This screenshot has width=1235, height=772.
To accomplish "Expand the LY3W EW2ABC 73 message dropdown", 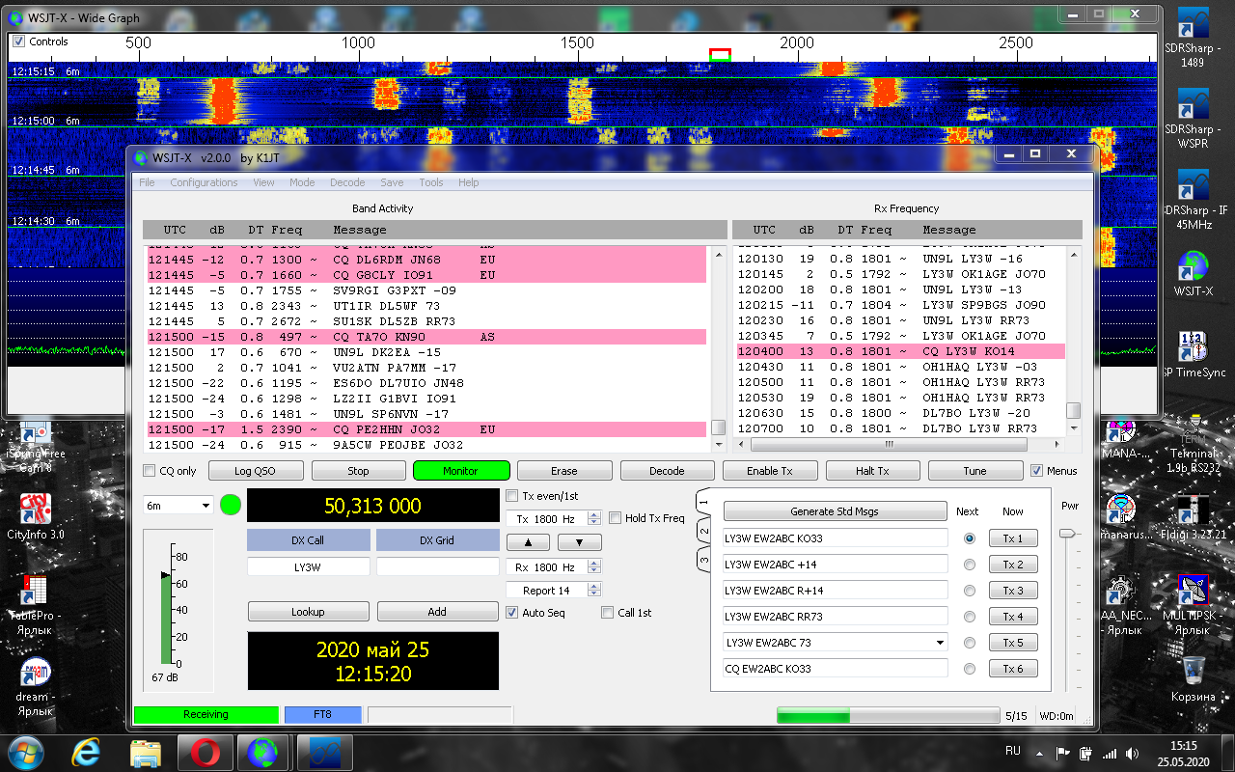I will (x=940, y=643).
